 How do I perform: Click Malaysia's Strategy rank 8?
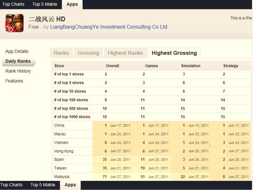pos(224,177)
